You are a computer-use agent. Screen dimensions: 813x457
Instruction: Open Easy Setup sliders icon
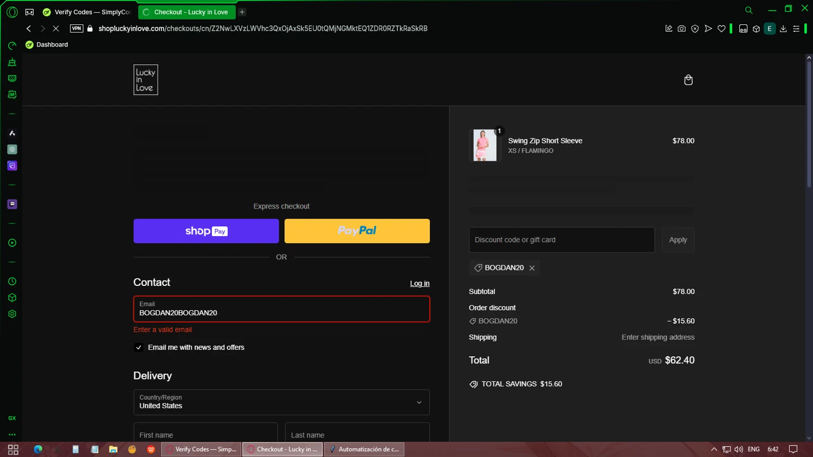(796, 29)
